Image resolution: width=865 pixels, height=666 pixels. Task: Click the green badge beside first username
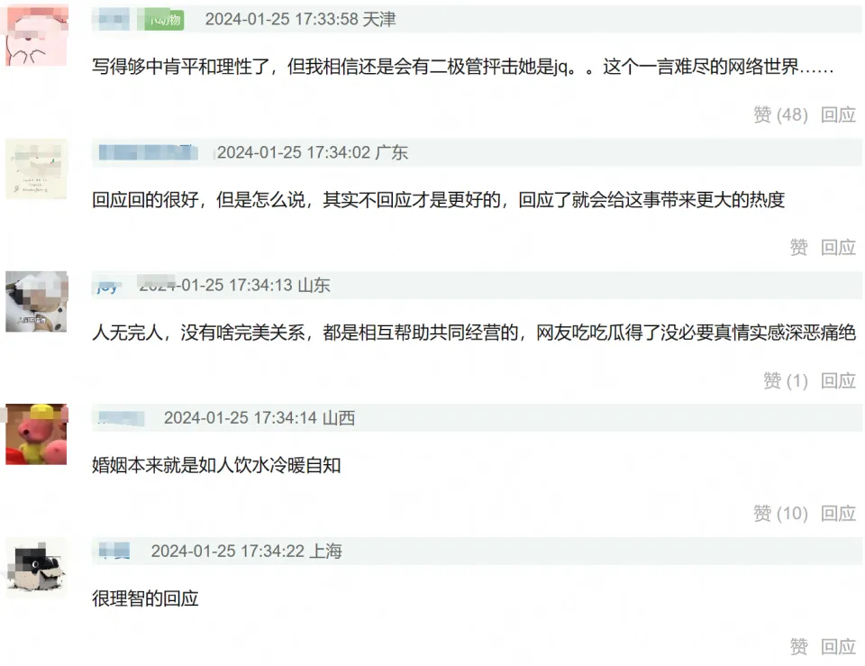pyautogui.click(x=164, y=21)
